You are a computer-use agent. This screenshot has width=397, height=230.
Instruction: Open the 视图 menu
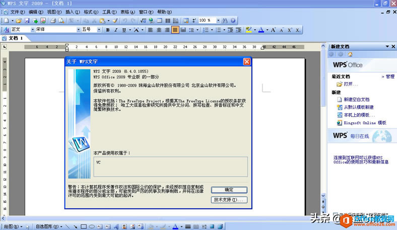(54, 12)
